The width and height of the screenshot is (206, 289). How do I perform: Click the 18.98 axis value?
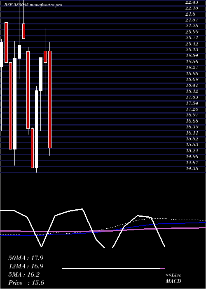click(192, 73)
